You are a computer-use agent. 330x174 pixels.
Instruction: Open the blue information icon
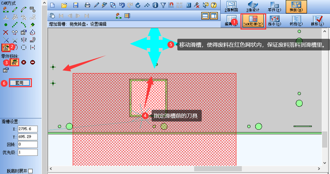pyautogui.click(x=155, y=5)
